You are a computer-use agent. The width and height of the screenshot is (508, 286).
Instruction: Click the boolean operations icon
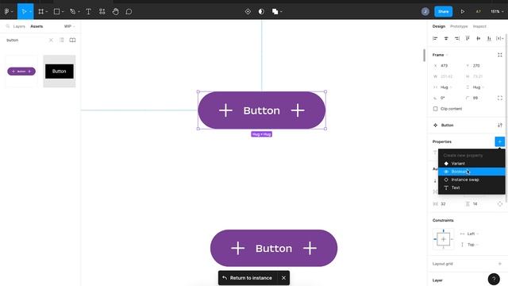275,11
